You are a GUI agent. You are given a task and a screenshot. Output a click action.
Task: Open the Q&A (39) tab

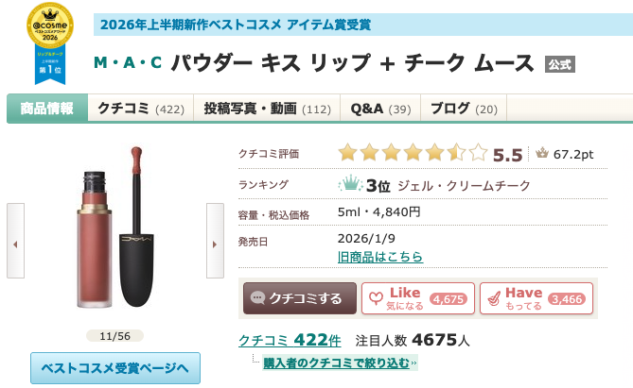pyautogui.click(x=380, y=108)
